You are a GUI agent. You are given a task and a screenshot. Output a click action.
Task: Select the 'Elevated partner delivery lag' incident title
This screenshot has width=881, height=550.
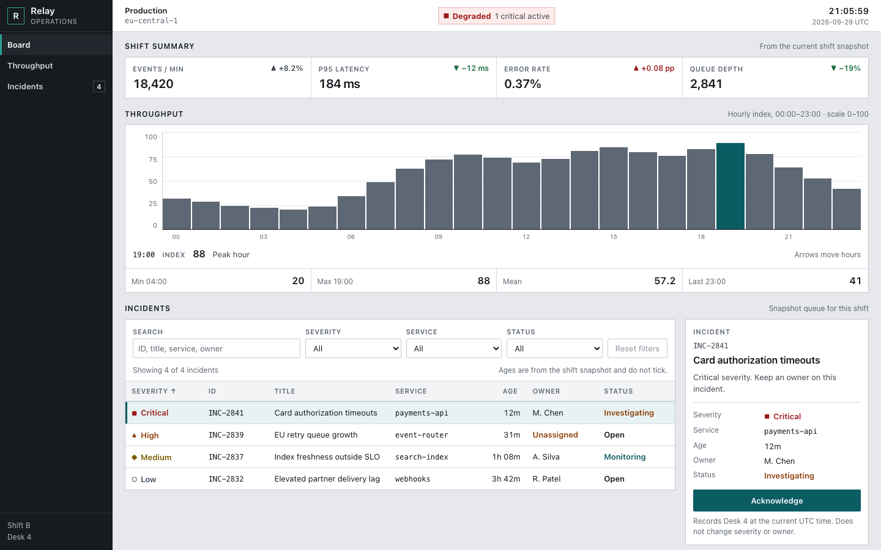327,479
